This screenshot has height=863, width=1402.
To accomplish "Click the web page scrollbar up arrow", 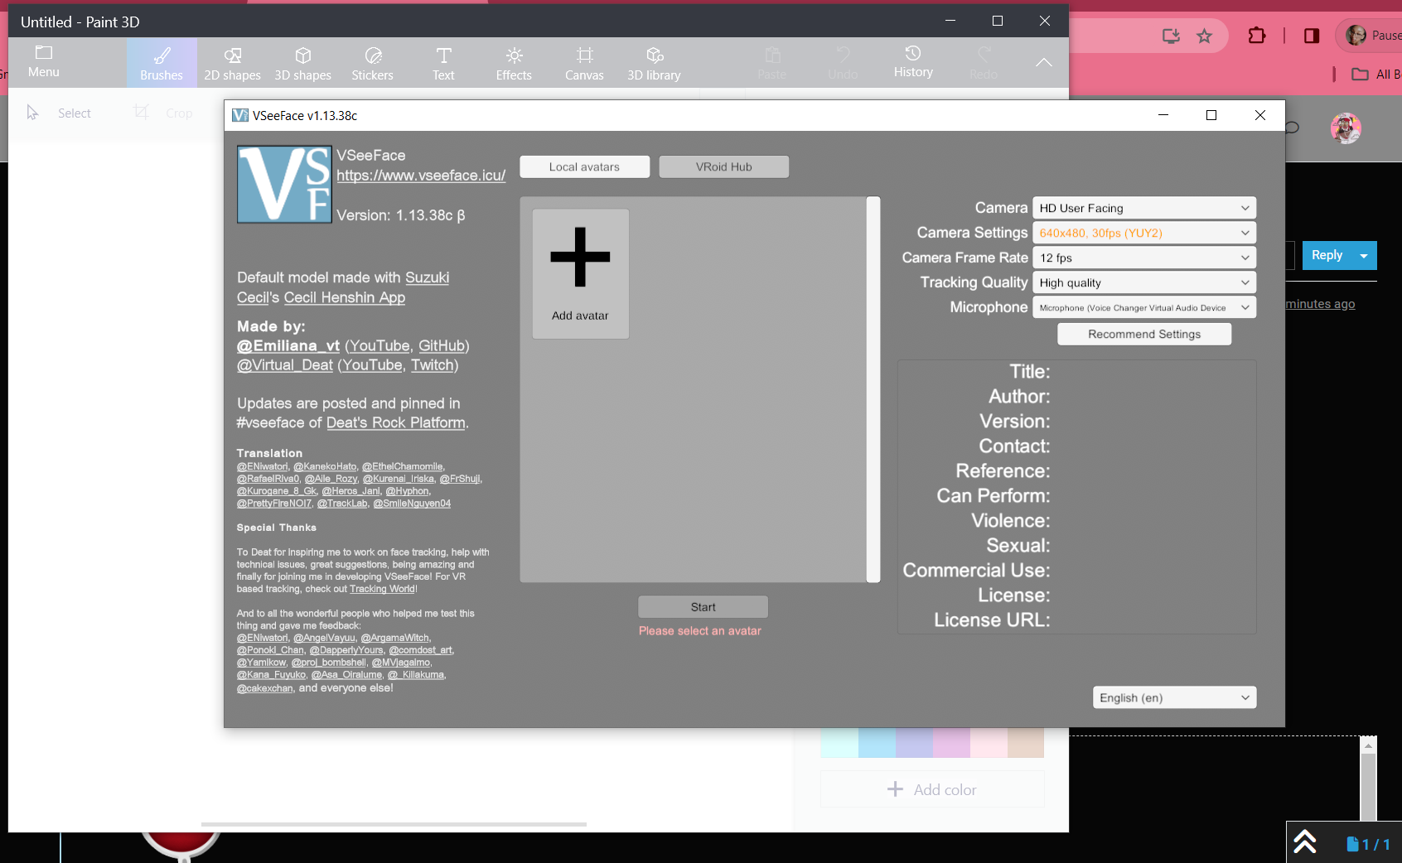I will coord(1368,745).
